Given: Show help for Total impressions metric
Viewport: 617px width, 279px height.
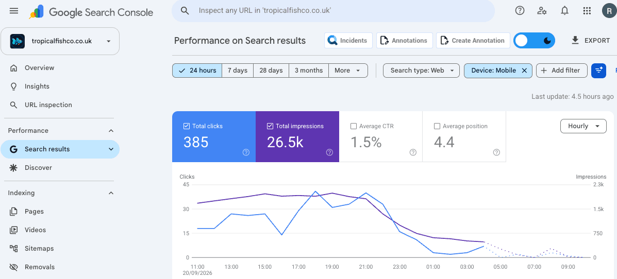Looking at the screenshot, I should [329, 152].
